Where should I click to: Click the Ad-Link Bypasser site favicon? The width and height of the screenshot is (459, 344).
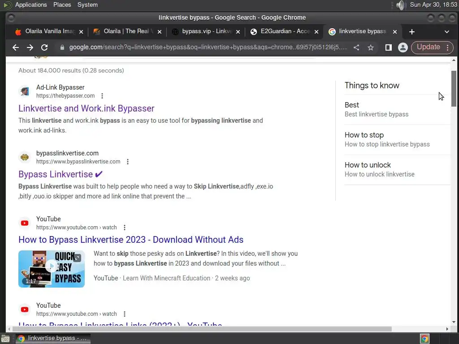(25, 91)
